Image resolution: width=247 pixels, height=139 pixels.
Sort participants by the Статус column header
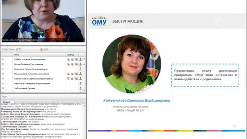72,55
